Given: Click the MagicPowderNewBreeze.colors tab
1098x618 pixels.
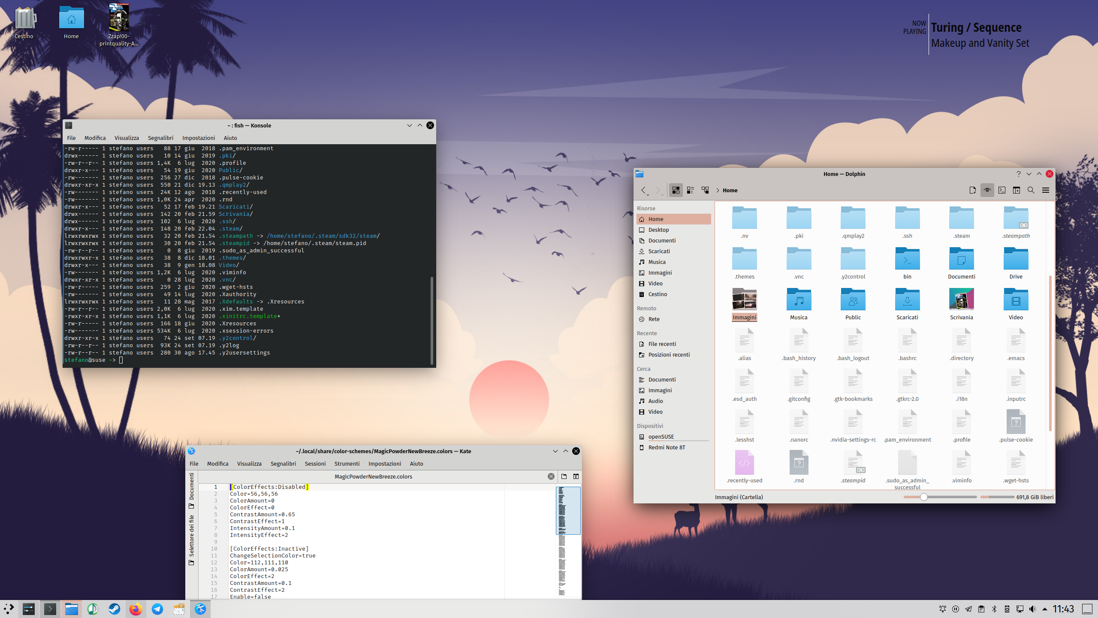Looking at the screenshot, I should pyautogui.click(x=373, y=476).
